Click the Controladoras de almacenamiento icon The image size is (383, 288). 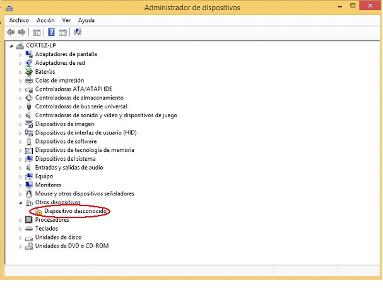pyautogui.click(x=29, y=98)
